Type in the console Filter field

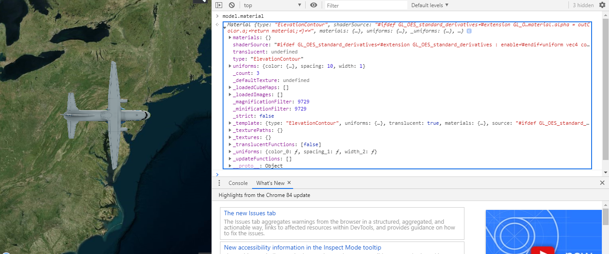365,5
